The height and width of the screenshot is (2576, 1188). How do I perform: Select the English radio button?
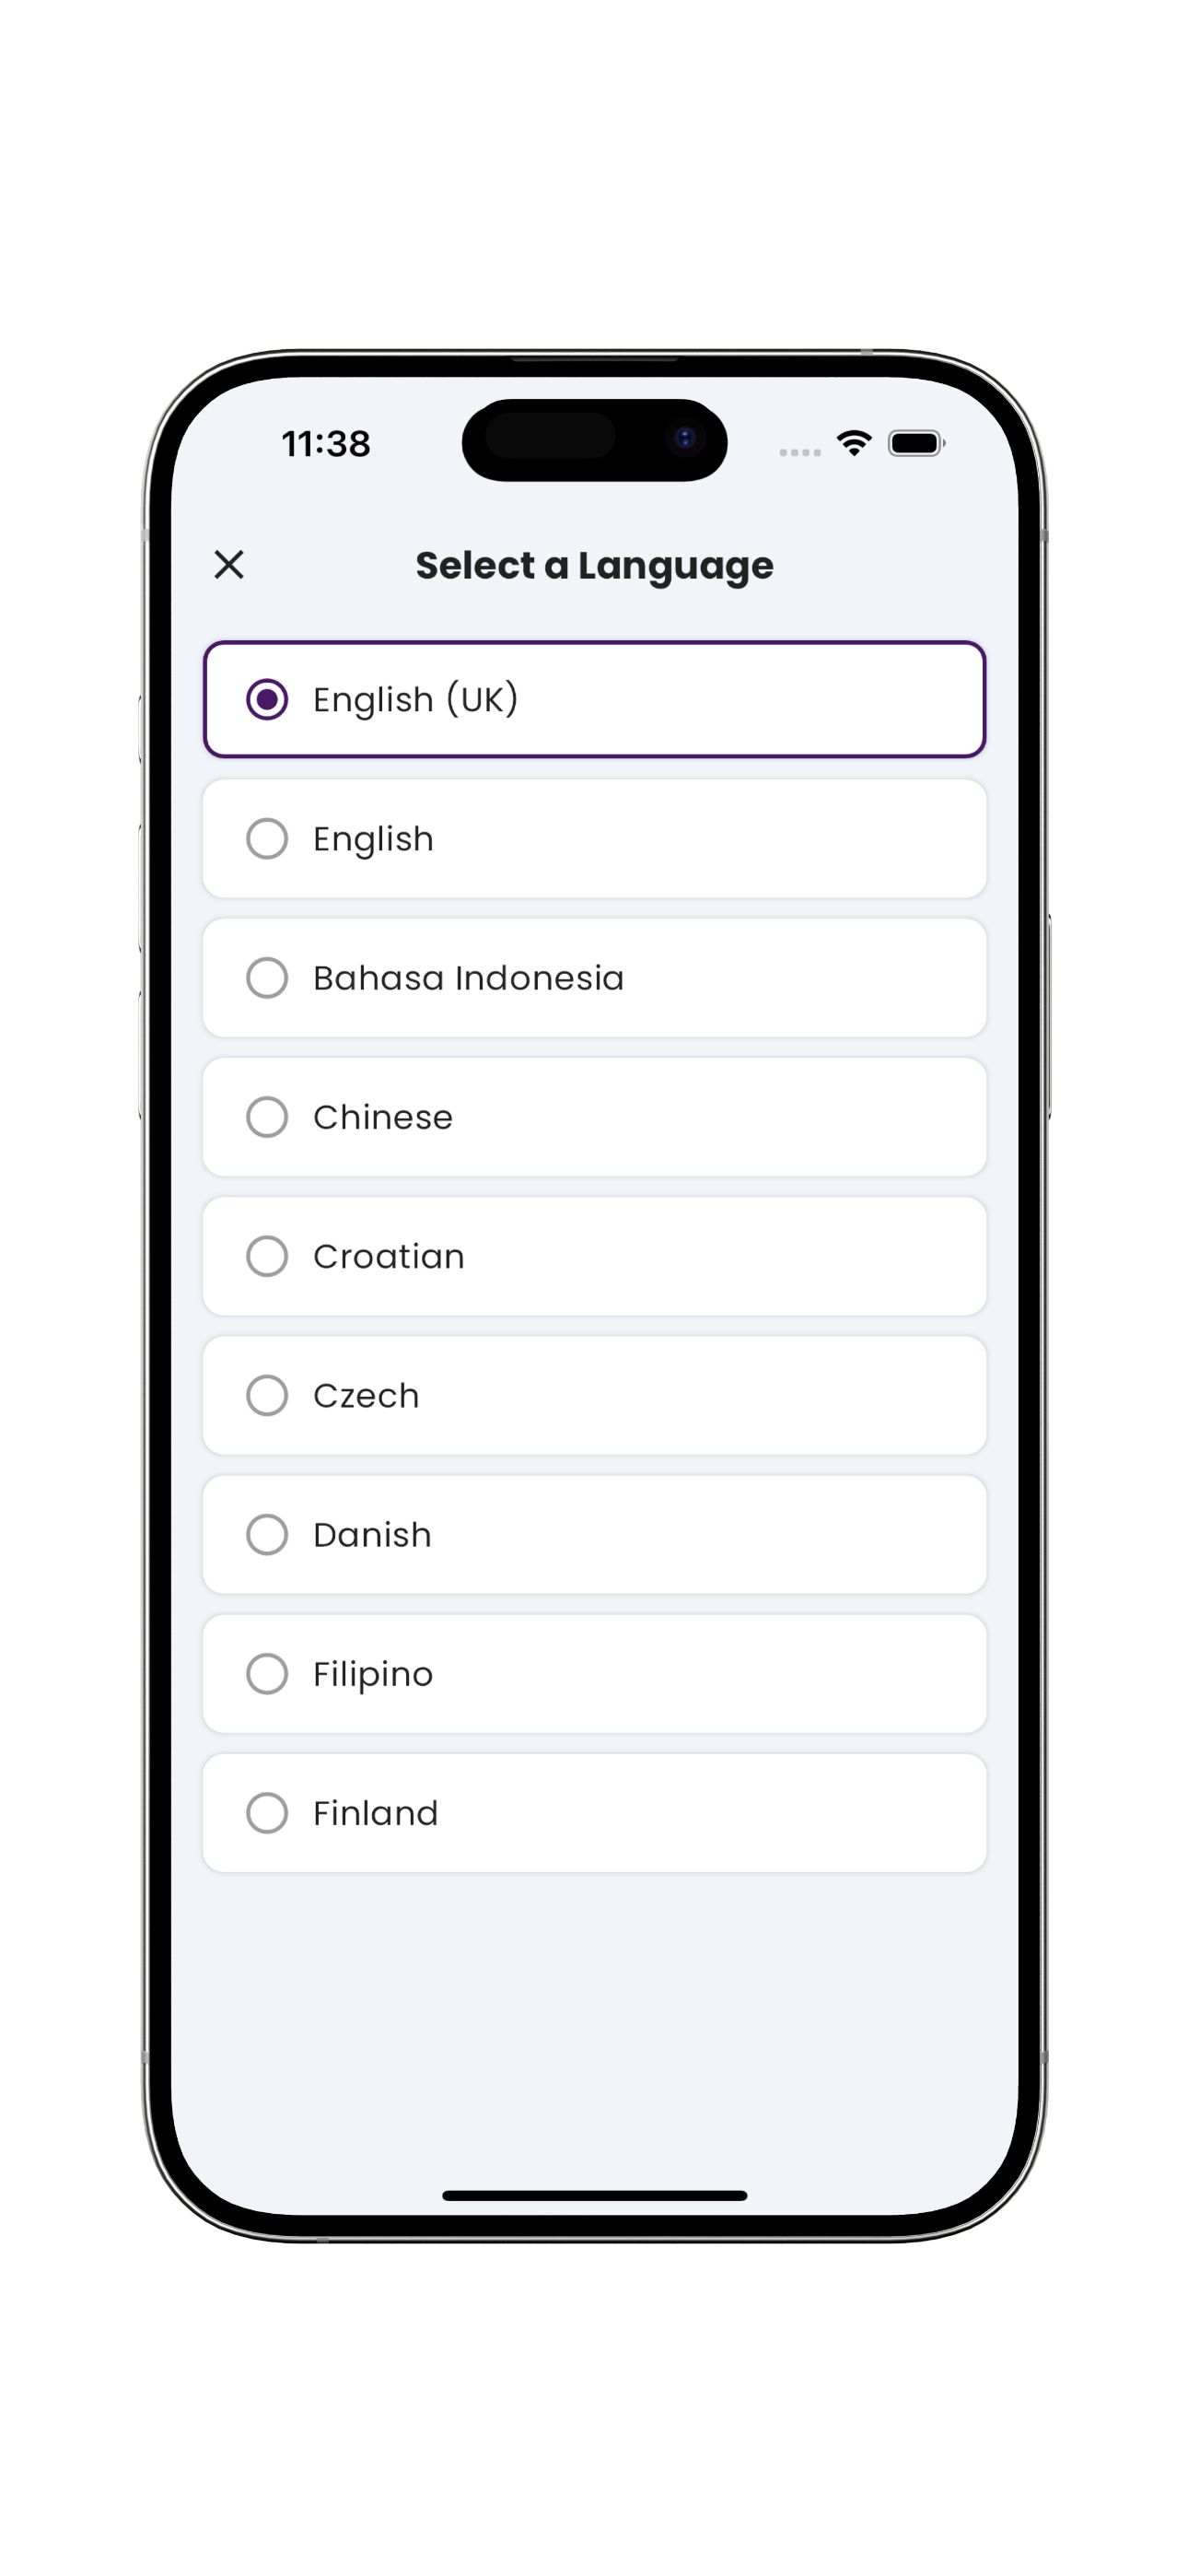(267, 838)
